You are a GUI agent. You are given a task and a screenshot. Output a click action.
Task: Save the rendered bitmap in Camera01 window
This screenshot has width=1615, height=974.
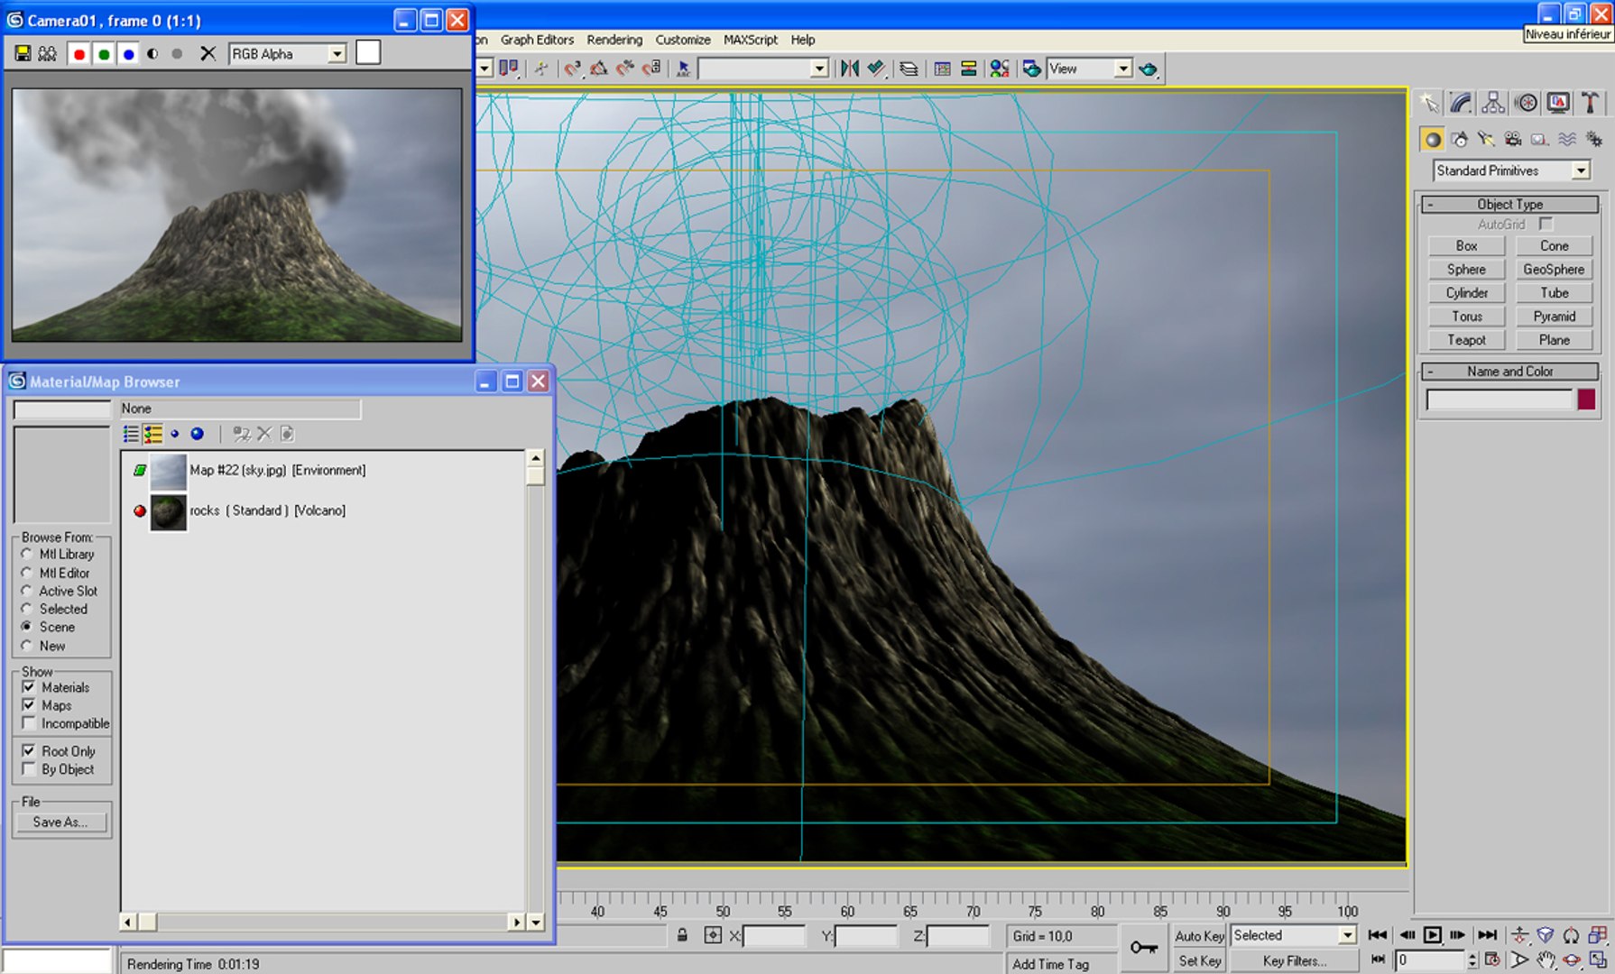click(x=23, y=54)
